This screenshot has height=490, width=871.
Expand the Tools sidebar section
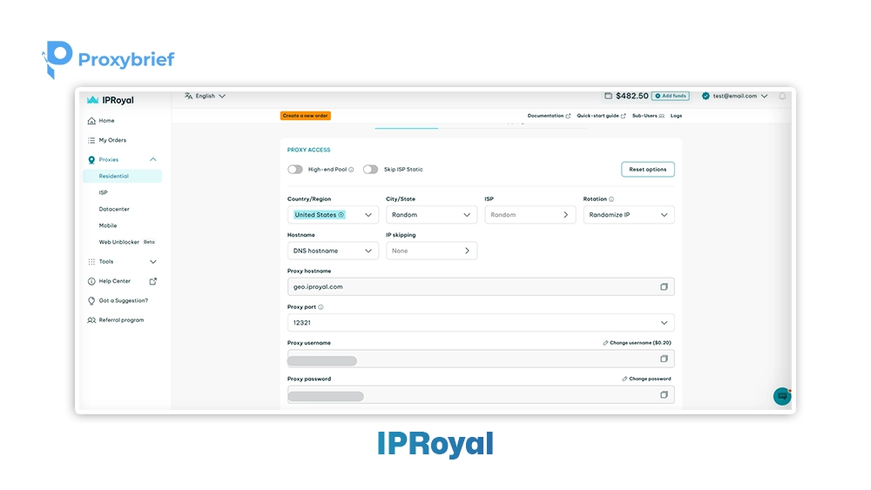(153, 262)
